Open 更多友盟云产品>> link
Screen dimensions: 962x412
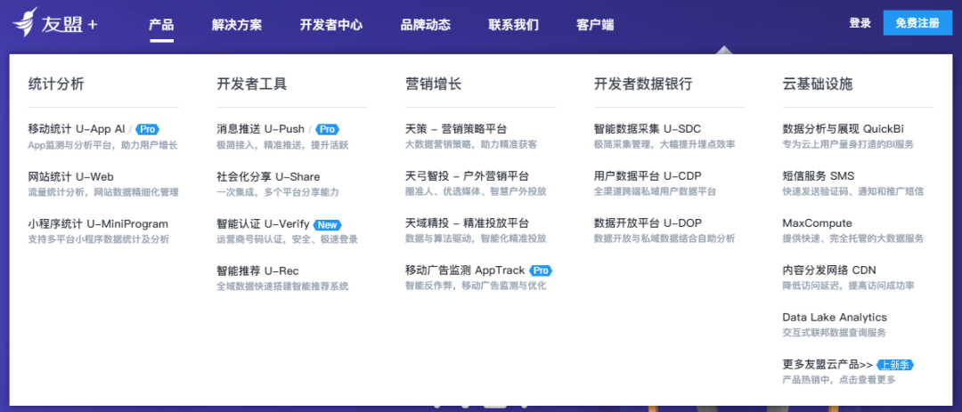pyautogui.click(x=827, y=365)
